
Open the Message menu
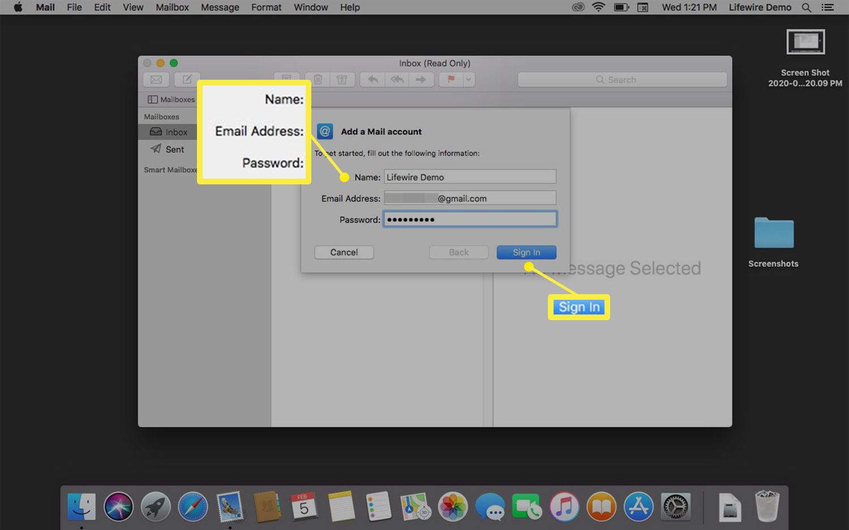220,7
